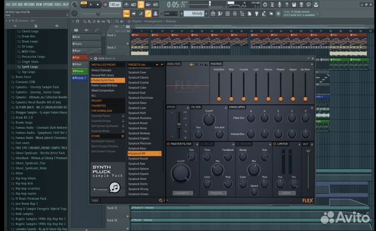376x231 pixels.
Task: Select the Synth Loops folder in browser
Action: pyautogui.click(x=29, y=67)
